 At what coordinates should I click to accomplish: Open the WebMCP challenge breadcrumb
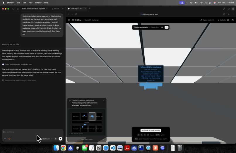coord(92,20)
